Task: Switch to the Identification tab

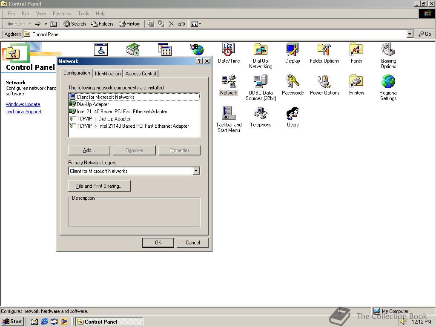Action: (x=108, y=73)
